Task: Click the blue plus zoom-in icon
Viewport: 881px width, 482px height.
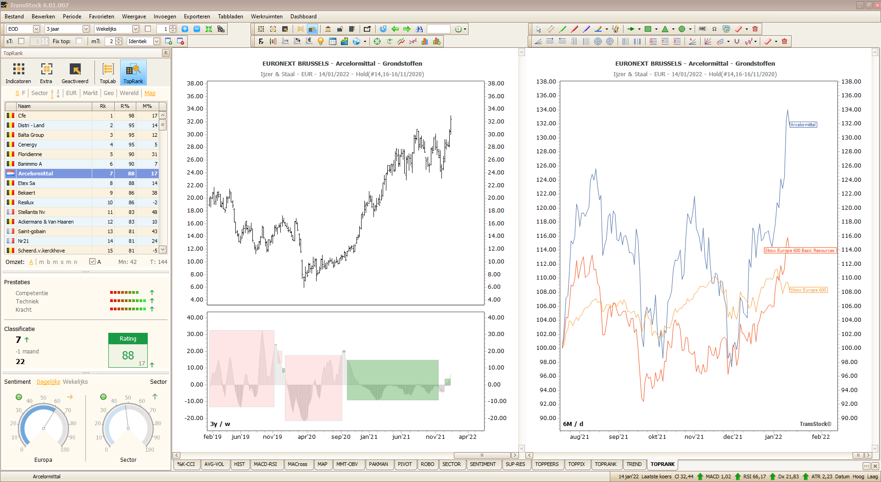Action: (185, 29)
